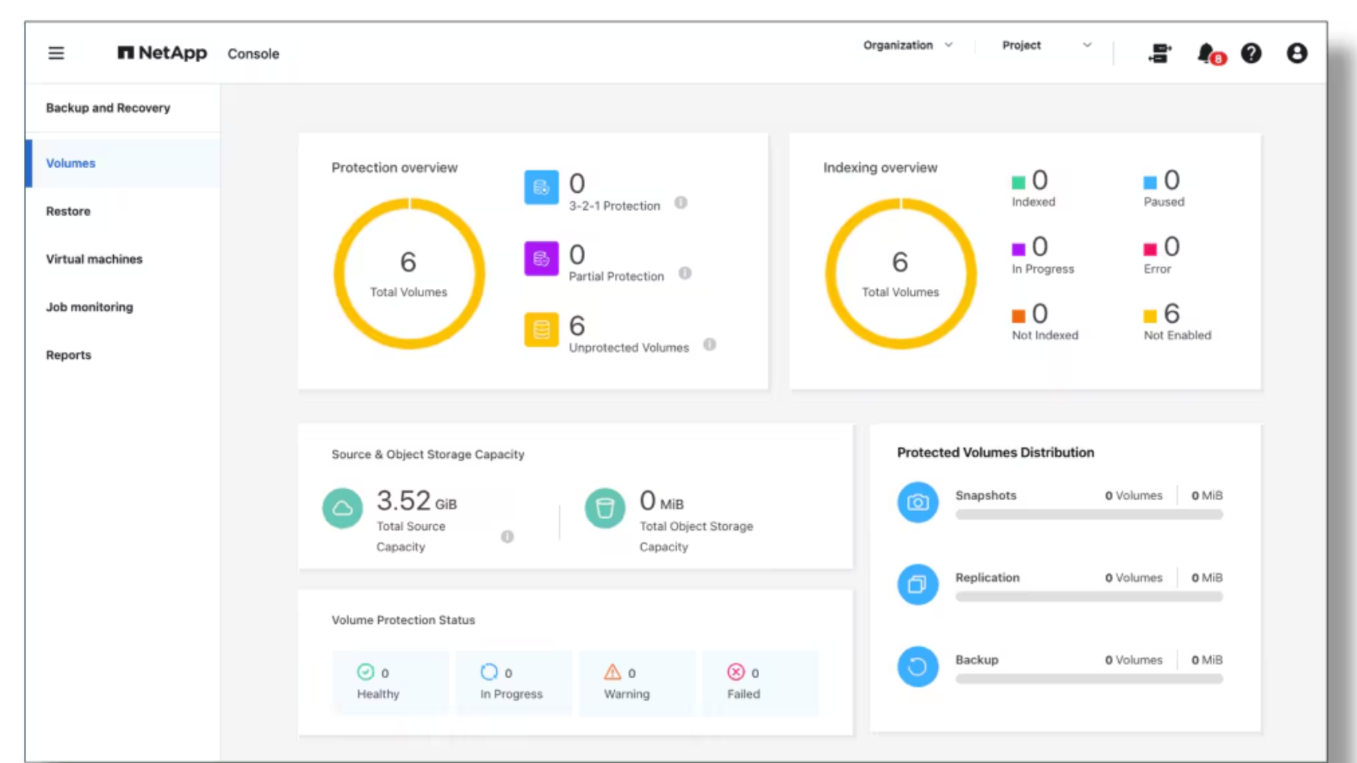Select Restore in the sidebar

pos(68,211)
